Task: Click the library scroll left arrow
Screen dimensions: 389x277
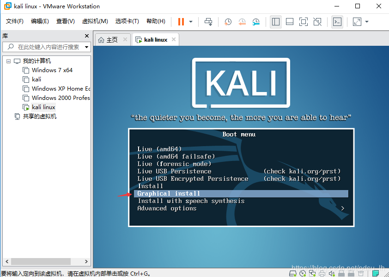Action: pos(7,262)
